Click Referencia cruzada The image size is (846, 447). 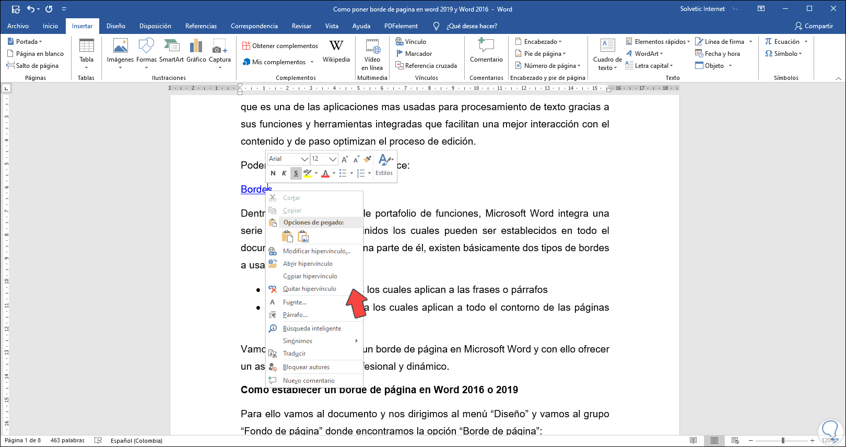coord(426,66)
